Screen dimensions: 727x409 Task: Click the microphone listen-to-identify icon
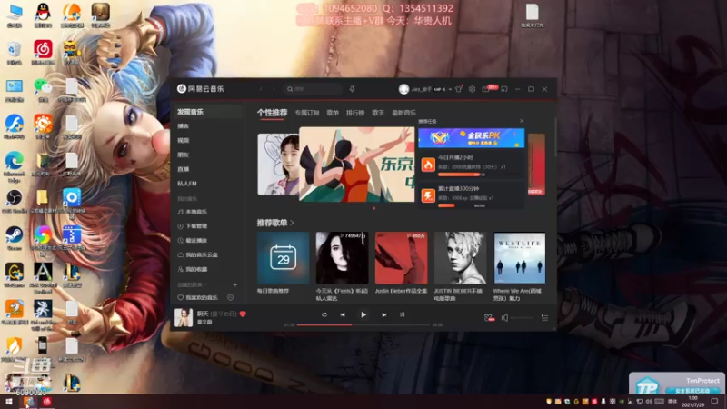tap(352, 88)
